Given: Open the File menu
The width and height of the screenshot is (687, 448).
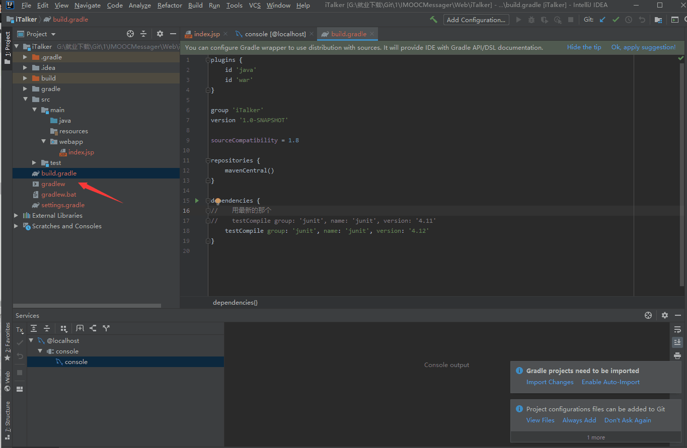Looking at the screenshot, I should (x=26, y=5).
